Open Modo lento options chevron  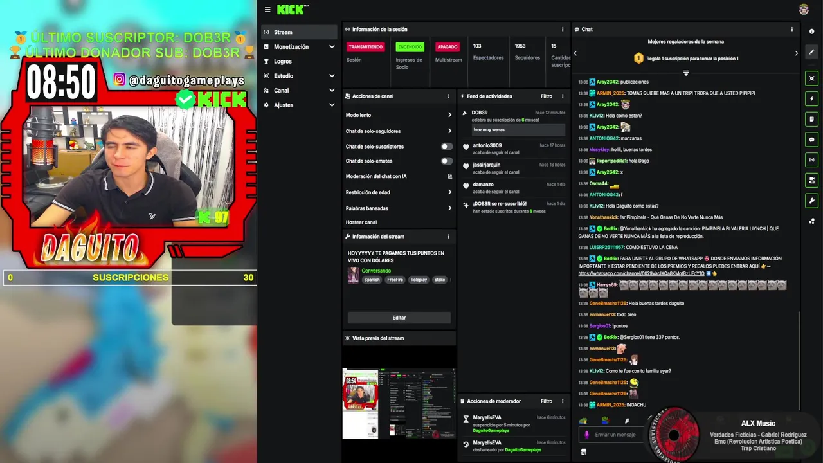pos(449,115)
